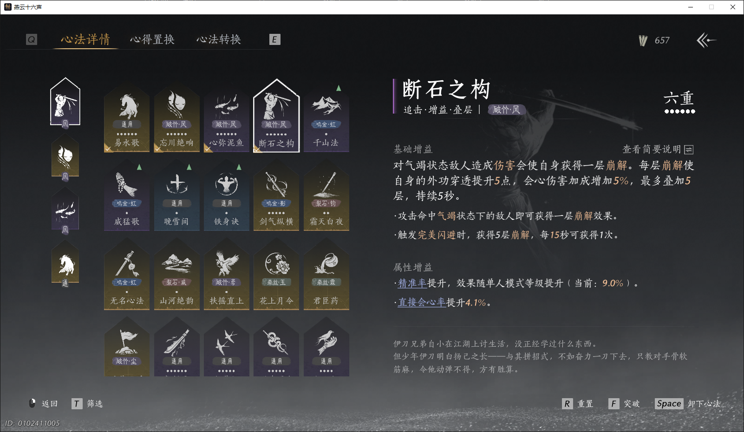Click the 突破 breakthrough button
744x432 pixels.
coord(624,404)
